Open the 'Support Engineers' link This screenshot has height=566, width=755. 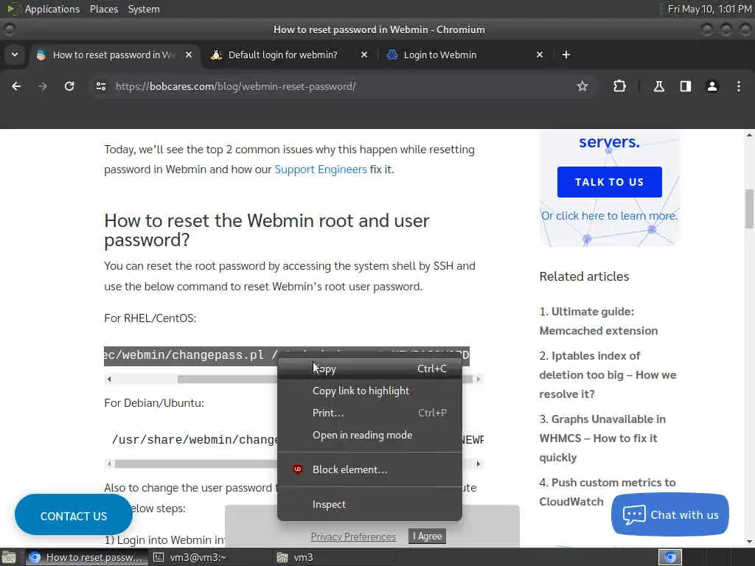pos(321,170)
